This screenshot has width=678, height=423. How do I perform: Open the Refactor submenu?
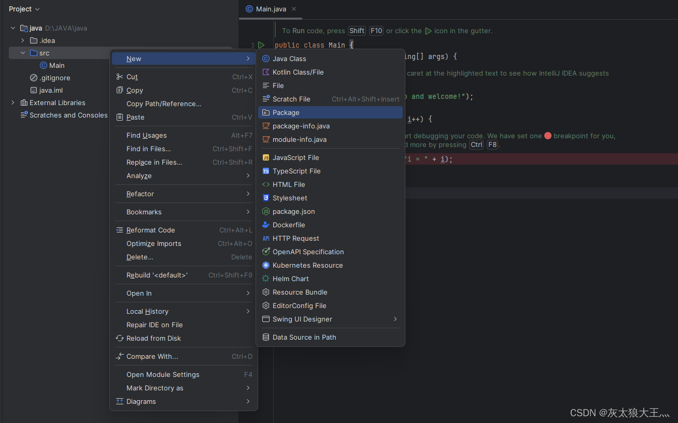pyautogui.click(x=184, y=194)
